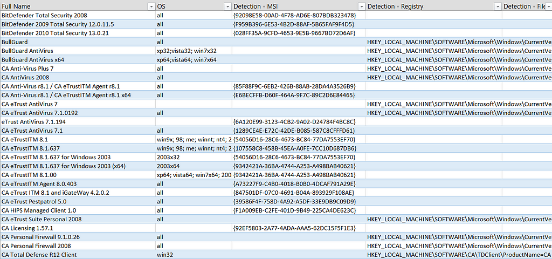Select MSI code {847501DF-07C0-4691-B04A-893929F108AE}
Image resolution: width=552 pixels, height=259 pixels.
[299, 193]
